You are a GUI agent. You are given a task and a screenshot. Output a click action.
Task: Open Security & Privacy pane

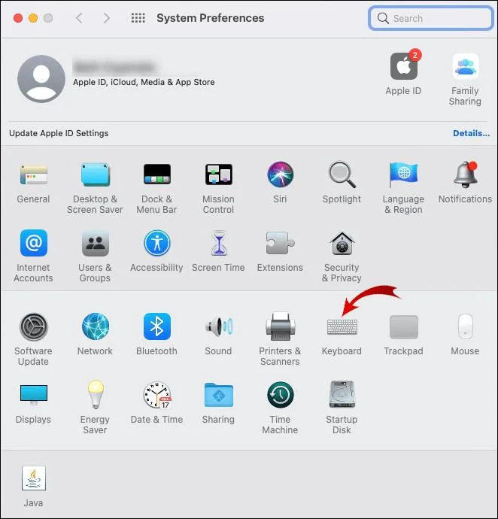tap(342, 244)
